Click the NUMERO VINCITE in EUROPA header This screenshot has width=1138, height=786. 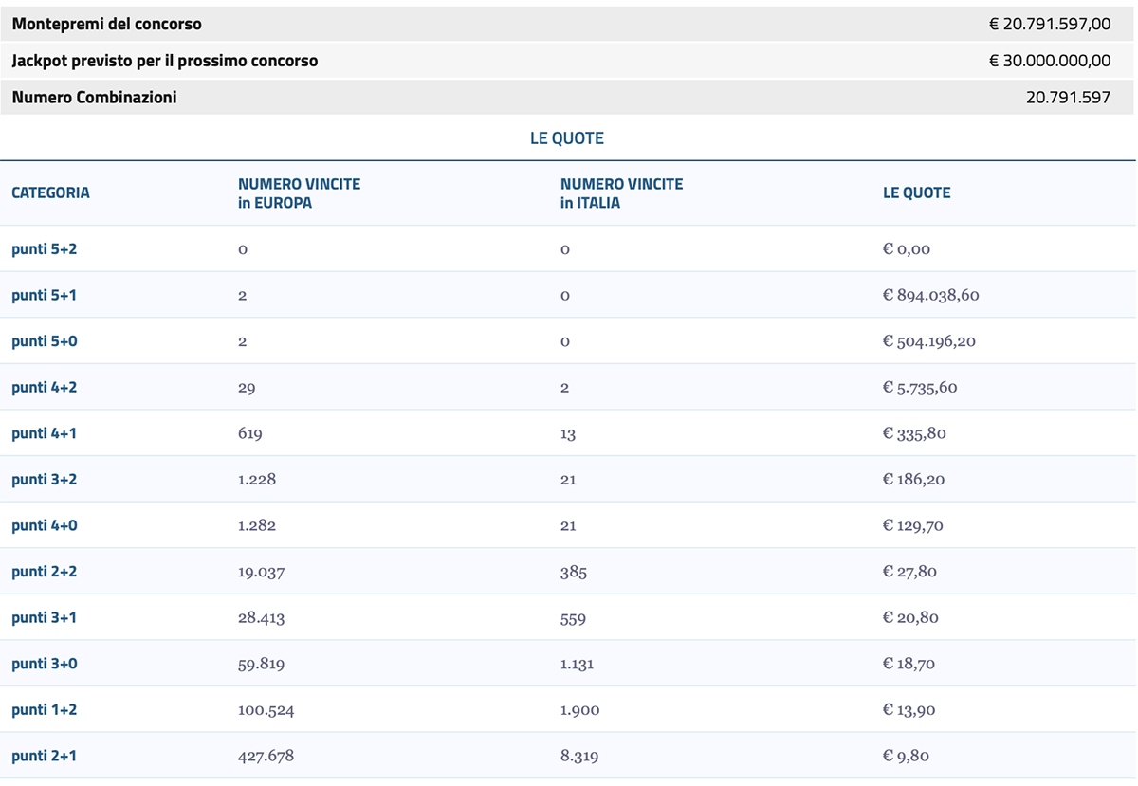pyautogui.click(x=299, y=192)
